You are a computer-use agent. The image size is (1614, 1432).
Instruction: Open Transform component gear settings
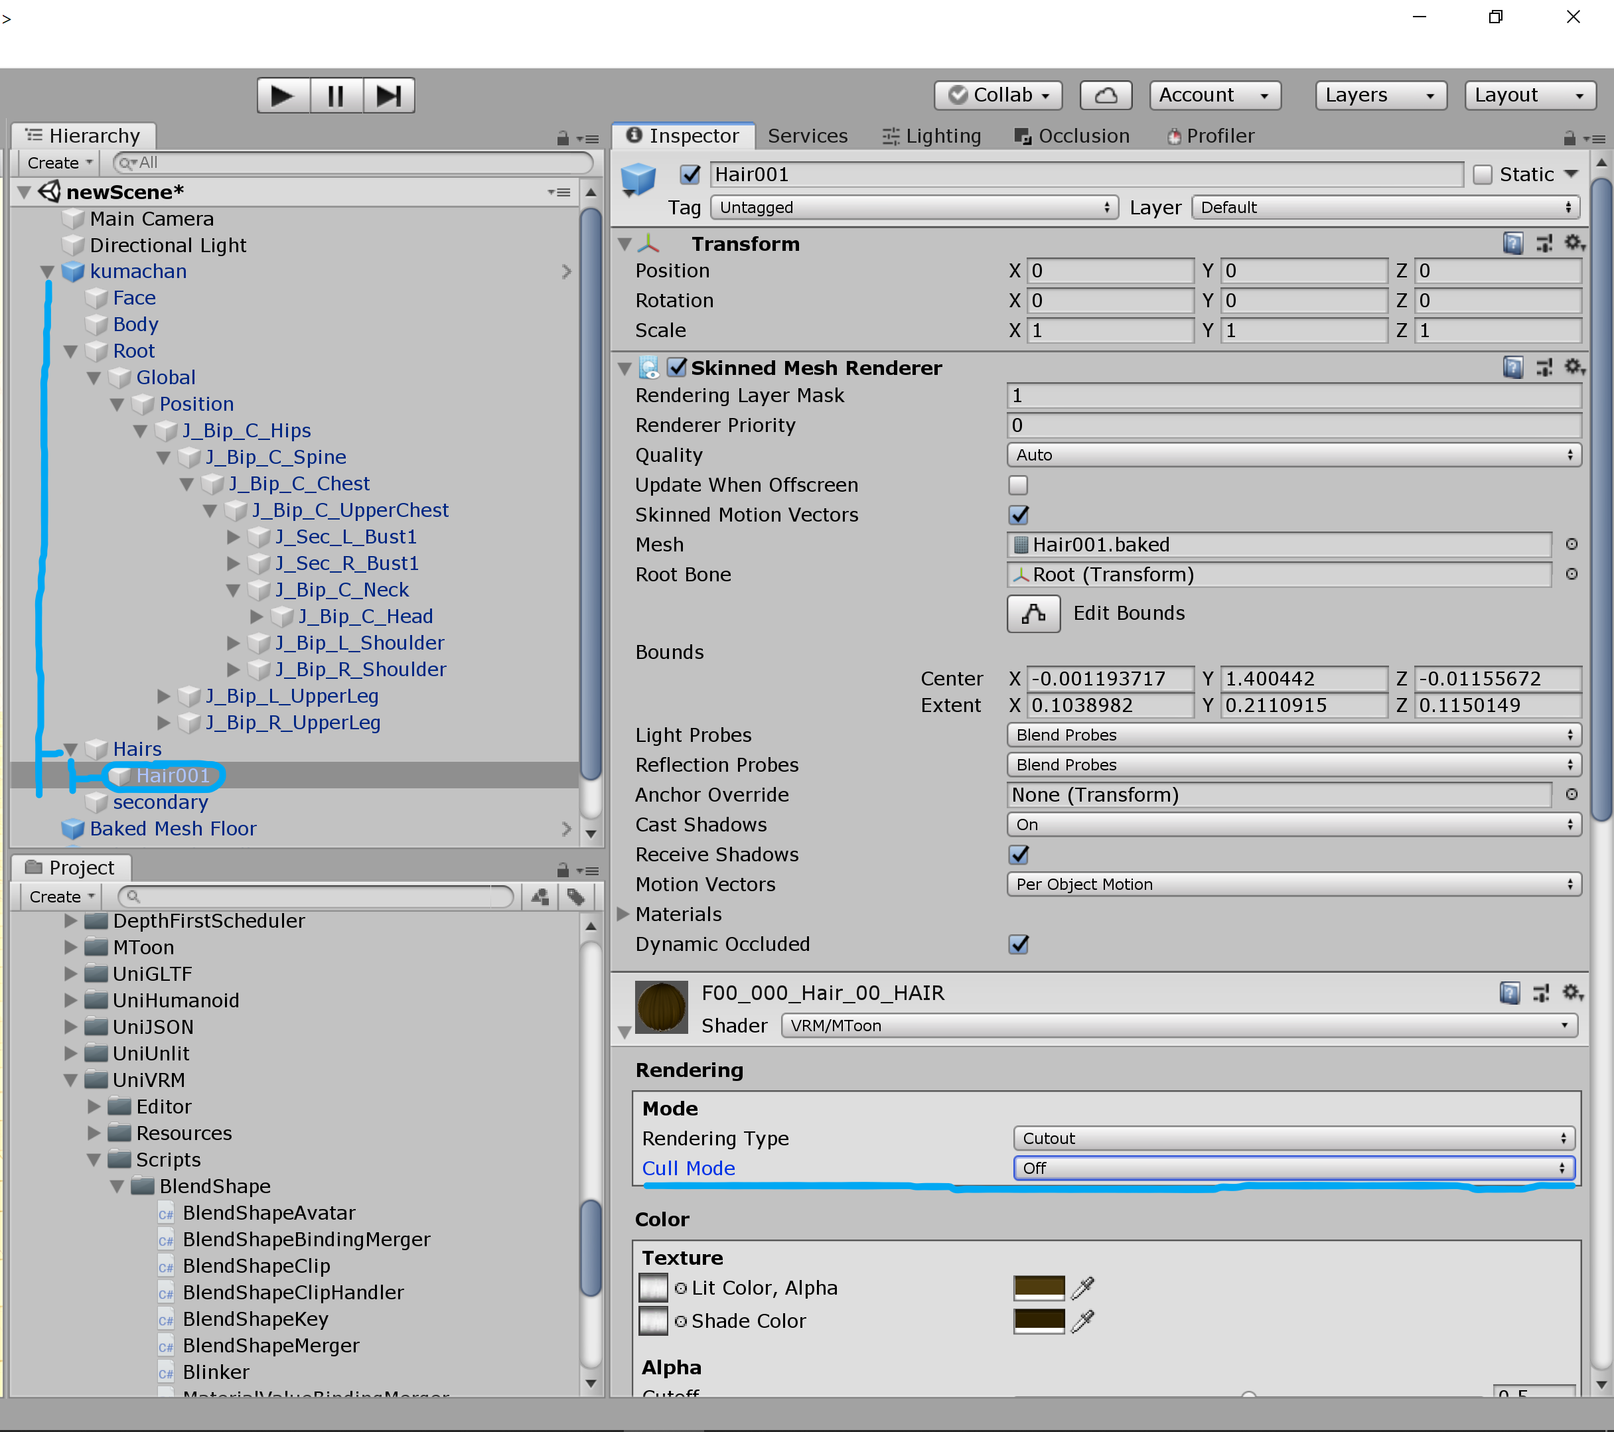[1574, 243]
